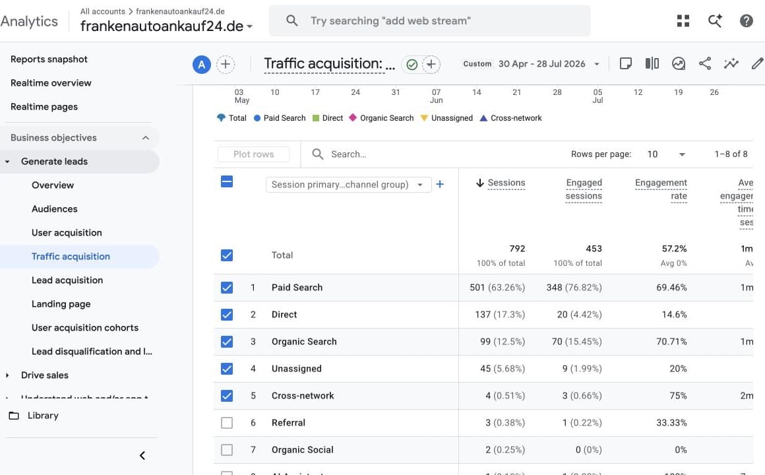Share this report using share icon
This screenshot has width=765, height=475.
click(x=704, y=63)
